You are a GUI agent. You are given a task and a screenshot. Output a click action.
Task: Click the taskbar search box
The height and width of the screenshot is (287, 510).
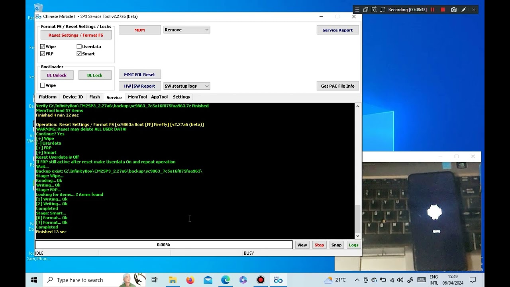pos(94,280)
